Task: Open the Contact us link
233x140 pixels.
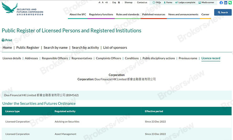Action: click(x=142, y=2)
